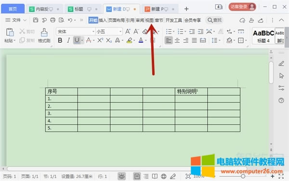Screen dimensions: 289x181
Task: Open the 视图 ribbon tab
Action: click(x=149, y=20)
